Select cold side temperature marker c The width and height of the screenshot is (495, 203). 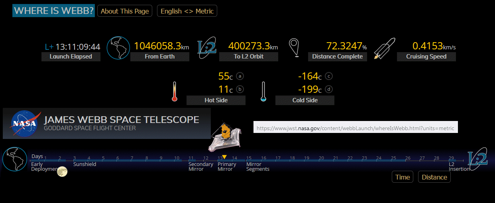click(x=328, y=76)
